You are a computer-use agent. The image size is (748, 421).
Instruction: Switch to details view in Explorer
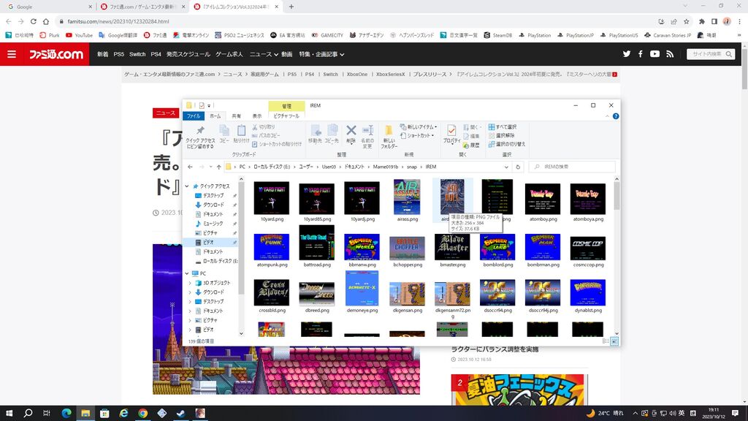(x=606, y=341)
